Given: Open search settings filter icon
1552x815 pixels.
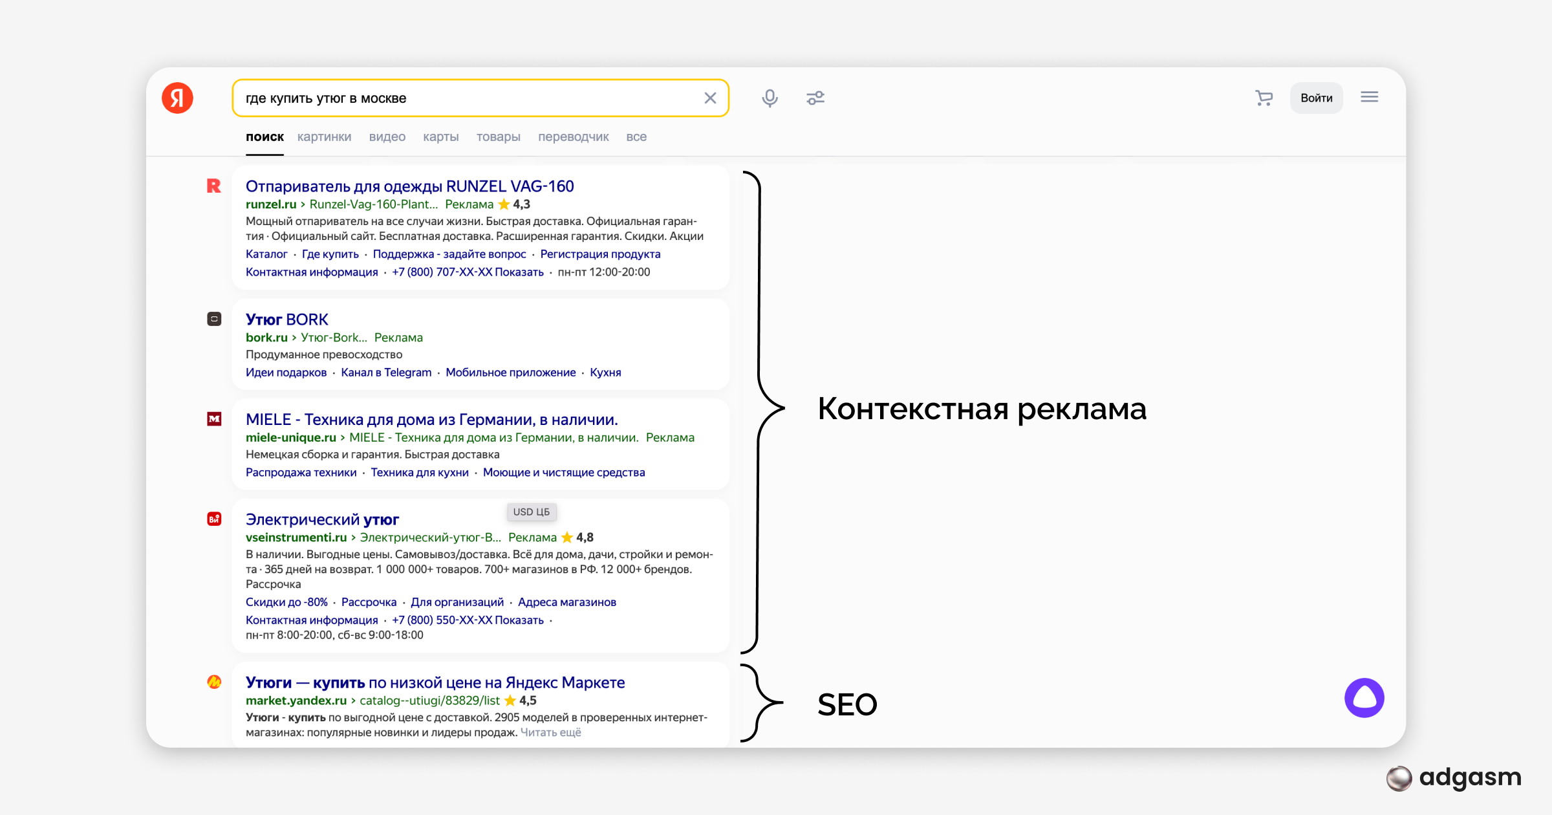Looking at the screenshot, I should point(815,98).
